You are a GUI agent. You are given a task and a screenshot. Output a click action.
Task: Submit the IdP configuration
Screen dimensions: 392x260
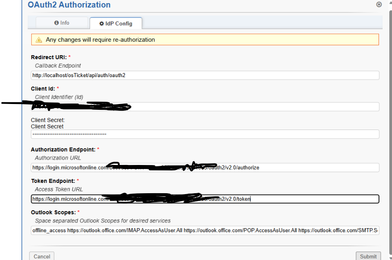click(368, 256)
